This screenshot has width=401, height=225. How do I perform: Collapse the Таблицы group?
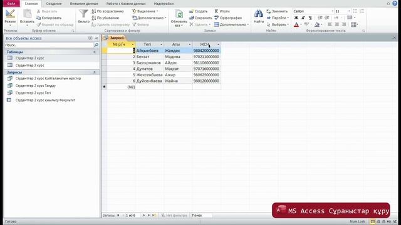point(95,52)
